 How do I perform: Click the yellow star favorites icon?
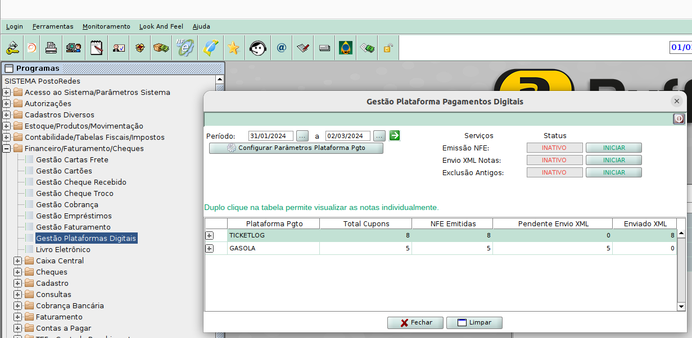[x=233, y=48]
